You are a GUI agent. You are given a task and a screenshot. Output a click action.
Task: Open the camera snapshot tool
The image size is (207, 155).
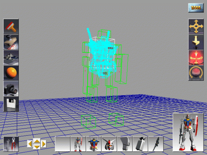click(11, 89)
